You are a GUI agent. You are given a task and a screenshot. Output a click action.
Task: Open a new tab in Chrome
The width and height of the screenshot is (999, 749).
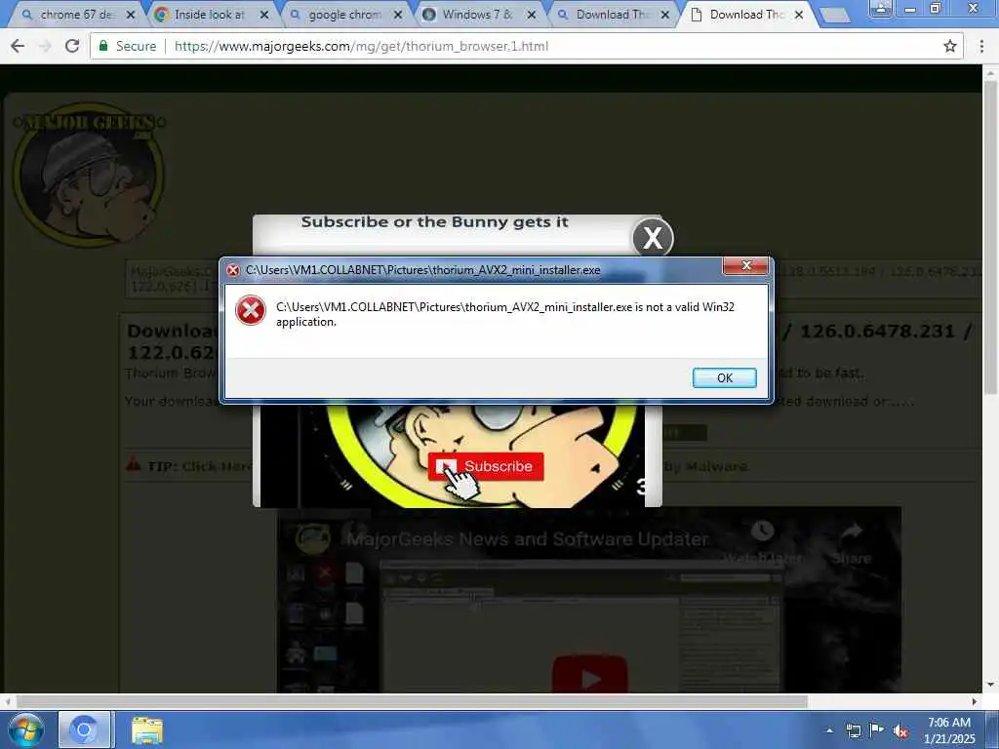(x=835, y=16)
